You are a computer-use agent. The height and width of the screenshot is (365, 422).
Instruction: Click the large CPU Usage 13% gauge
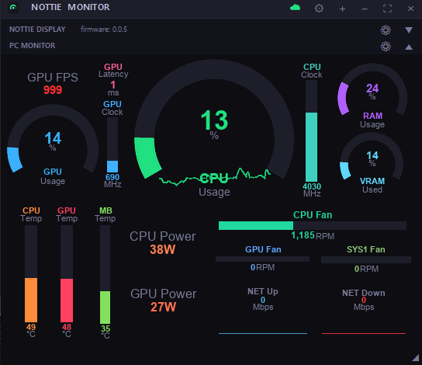point(214,129)
